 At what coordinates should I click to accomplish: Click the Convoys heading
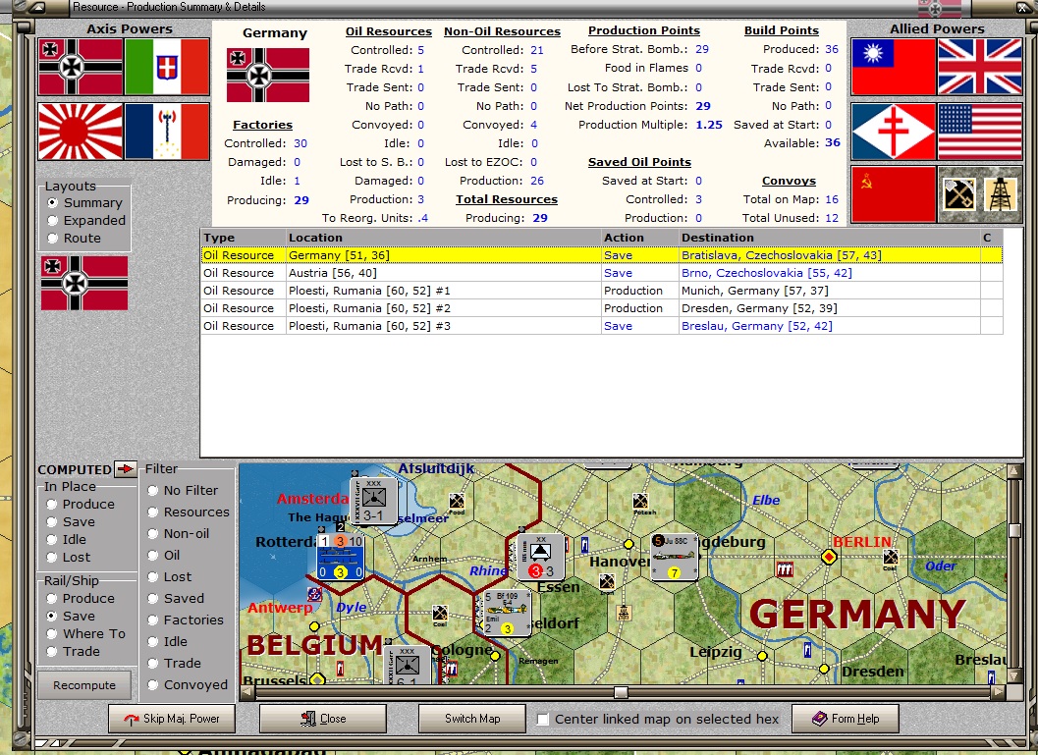point(789,181)
